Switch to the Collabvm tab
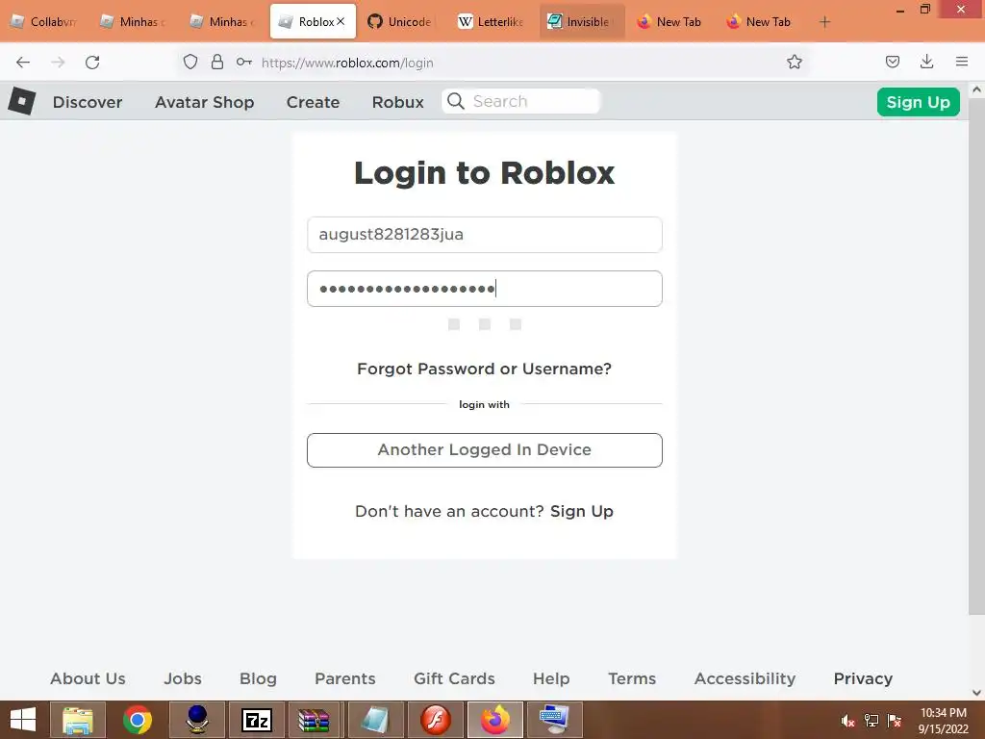 pos(43,21)
